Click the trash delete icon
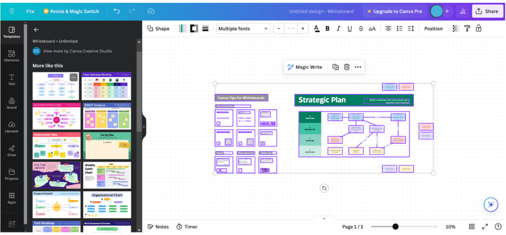 coord(347,67)
